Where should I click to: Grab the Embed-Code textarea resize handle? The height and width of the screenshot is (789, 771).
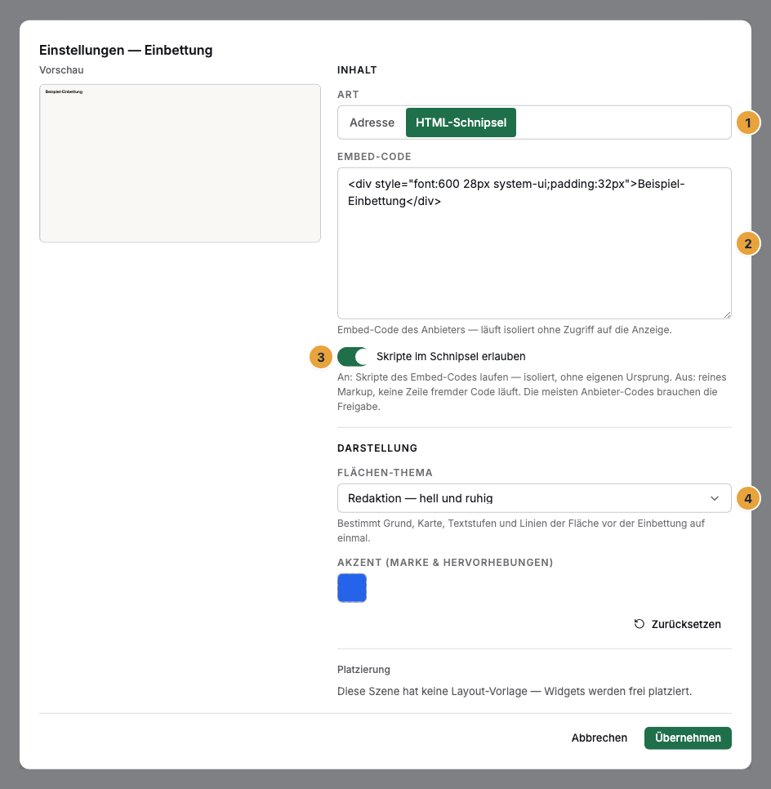tap(727, 314)
